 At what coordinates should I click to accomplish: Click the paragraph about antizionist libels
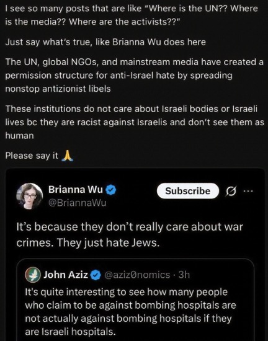pyautogui.click(x=134, y=75)
